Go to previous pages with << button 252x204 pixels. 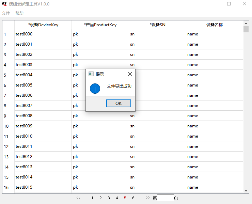[78, 198]
